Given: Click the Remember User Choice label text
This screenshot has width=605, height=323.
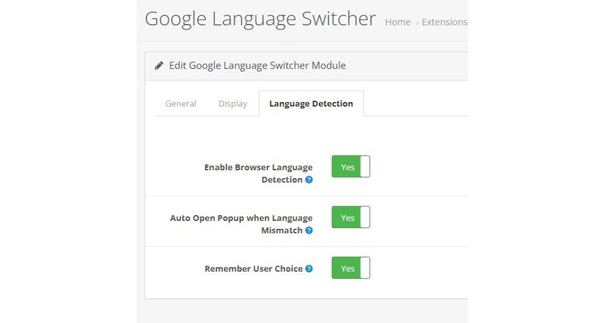Looking at the screenshot, I should pyautogui.click(x=253, y=269).
